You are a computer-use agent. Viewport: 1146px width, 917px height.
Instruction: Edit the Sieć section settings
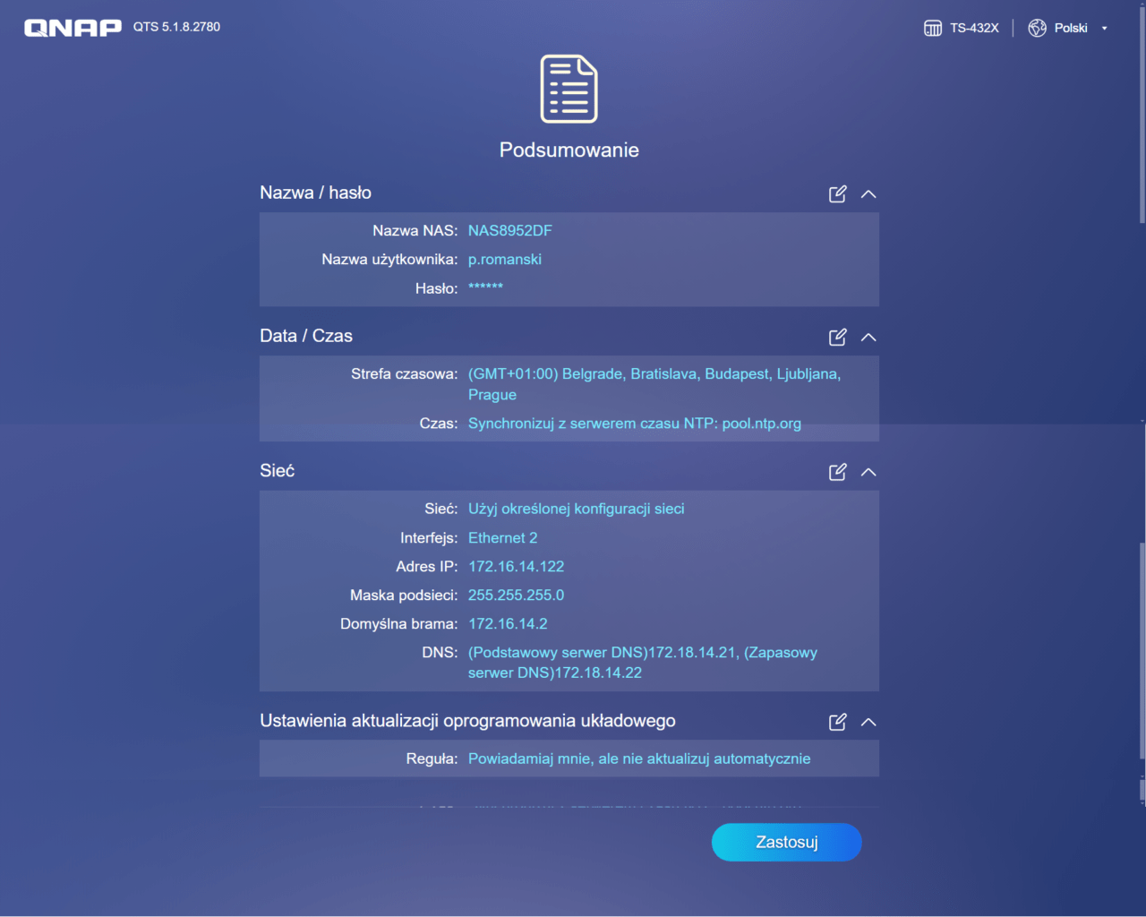click(x=837, y=471)
